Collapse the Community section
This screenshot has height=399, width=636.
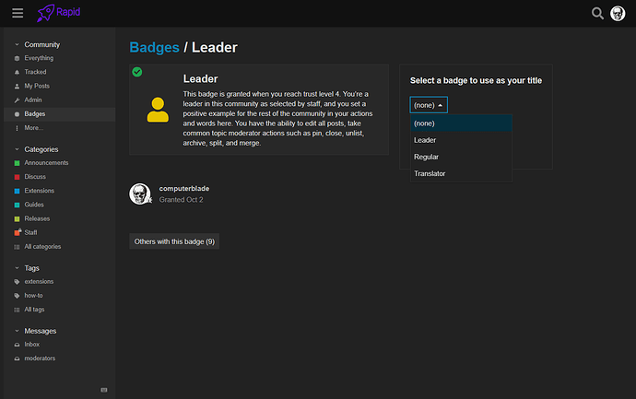pyautogui.click(x=17, y=44)
